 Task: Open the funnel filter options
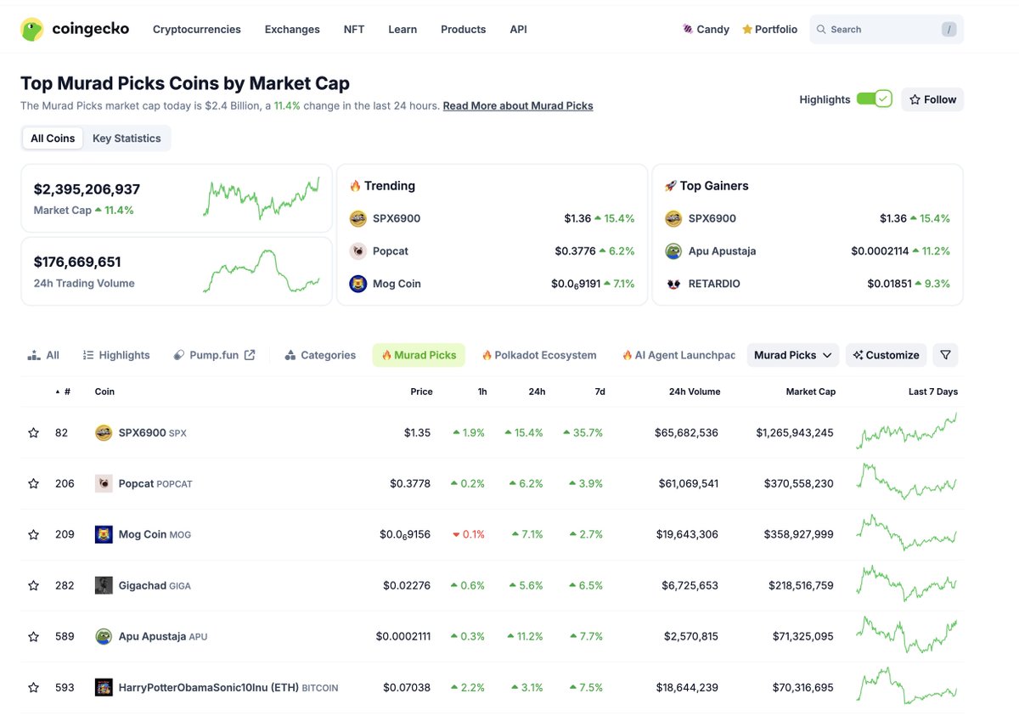pyautogui.click(x=945, y=354)
